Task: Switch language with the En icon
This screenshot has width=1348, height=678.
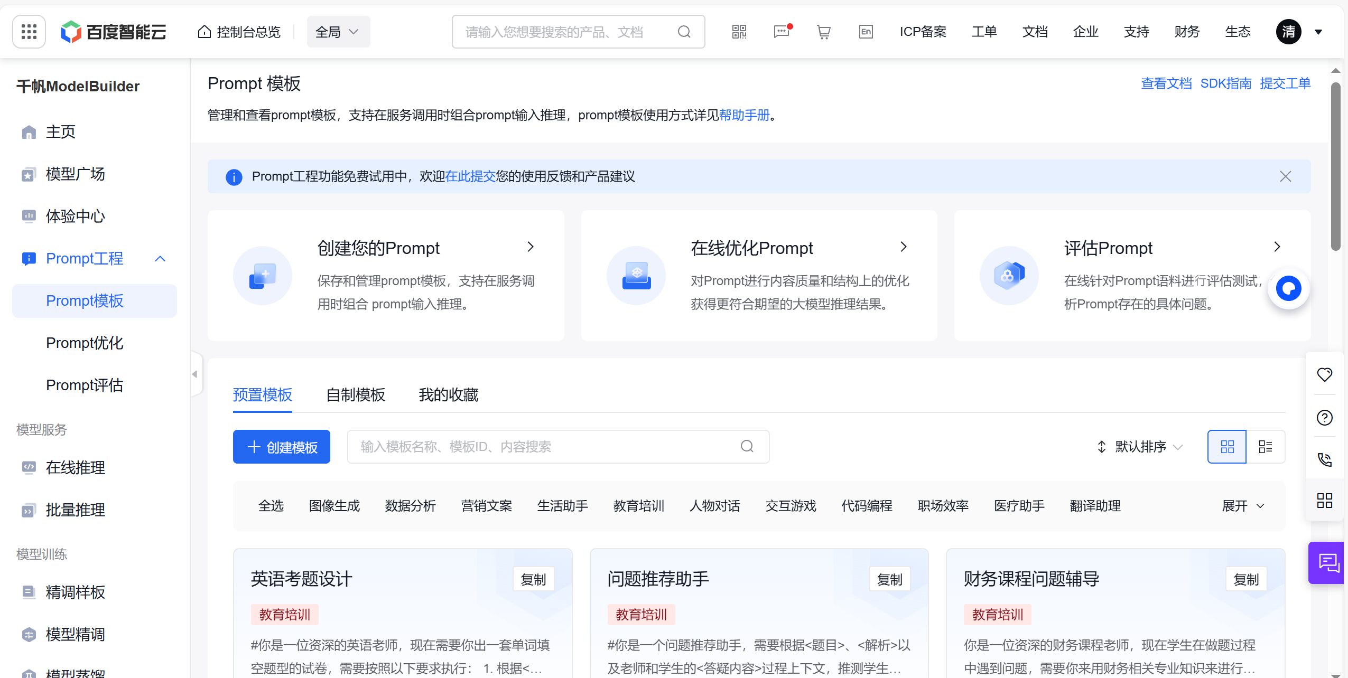Action: coord(866,32)
